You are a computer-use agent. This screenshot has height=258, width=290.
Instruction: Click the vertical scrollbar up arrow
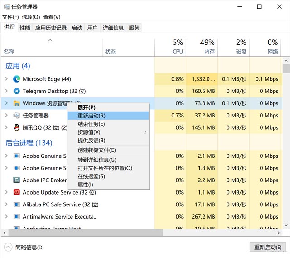[x=286, y=61]
